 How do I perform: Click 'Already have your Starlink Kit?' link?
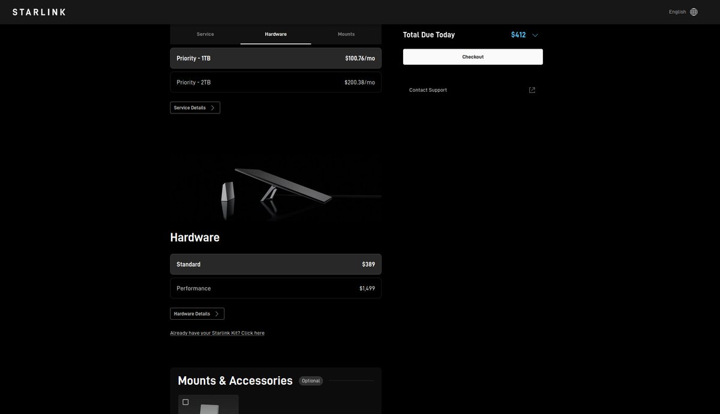(217, 333)
